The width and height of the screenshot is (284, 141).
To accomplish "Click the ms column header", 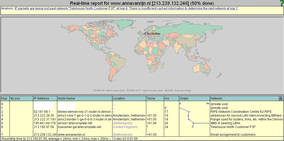I will (x=171, y=98).
